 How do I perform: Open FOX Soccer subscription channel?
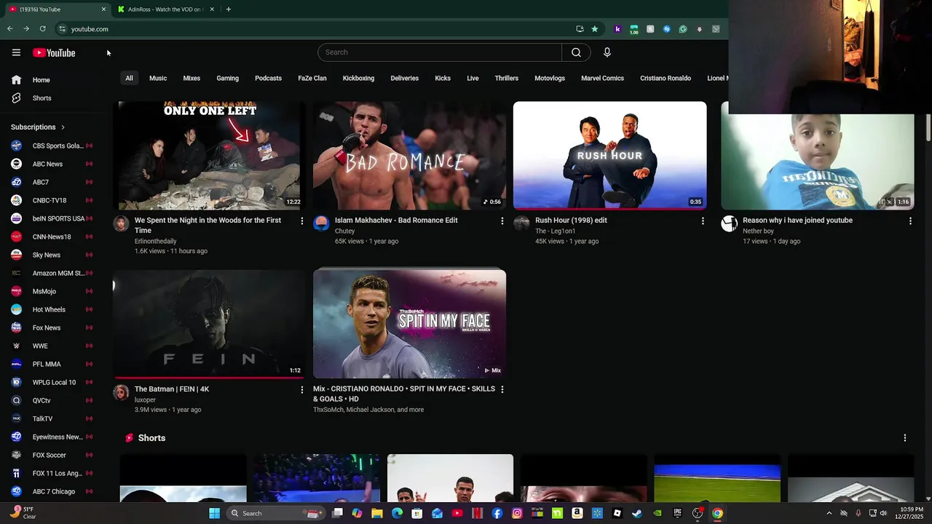52,455
